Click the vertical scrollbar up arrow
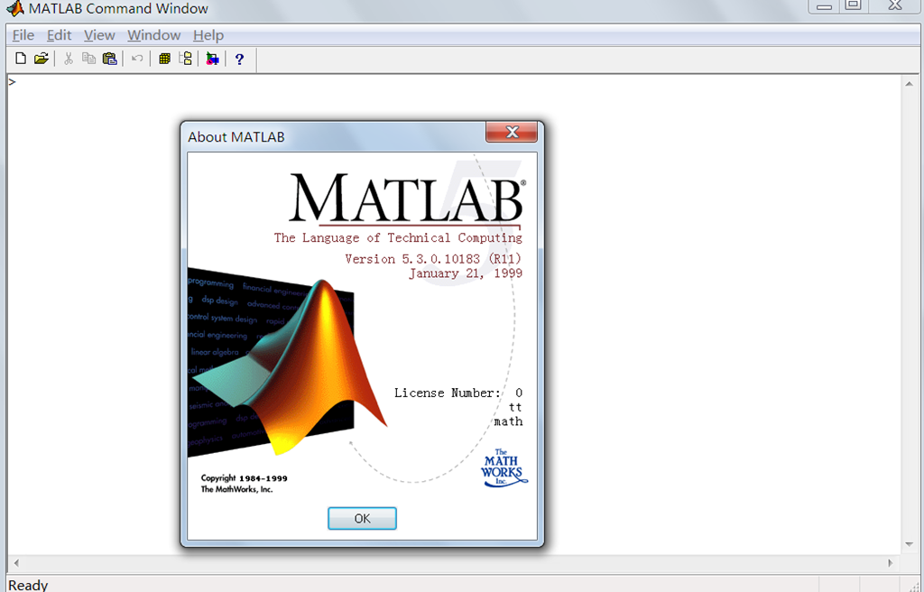 point(909,83)
